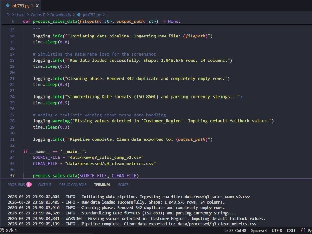Click the curly braces language mode icon
Viewport: 312px width, 234px height.
tap(303, 231)
